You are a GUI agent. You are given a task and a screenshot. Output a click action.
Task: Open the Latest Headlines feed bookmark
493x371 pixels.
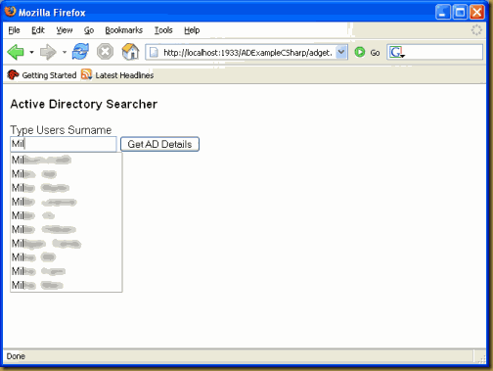(x=117, y=75)
